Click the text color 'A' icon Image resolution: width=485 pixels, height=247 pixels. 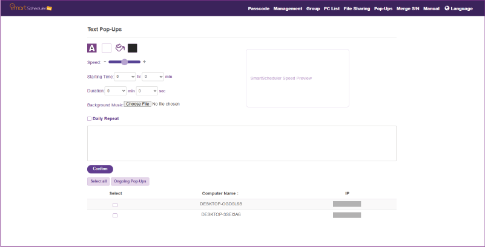[x=92, y=48]
